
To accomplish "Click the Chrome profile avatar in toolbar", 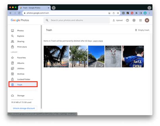I will click(145, 13).
